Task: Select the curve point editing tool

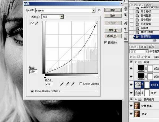Action: tap(32, 23)
